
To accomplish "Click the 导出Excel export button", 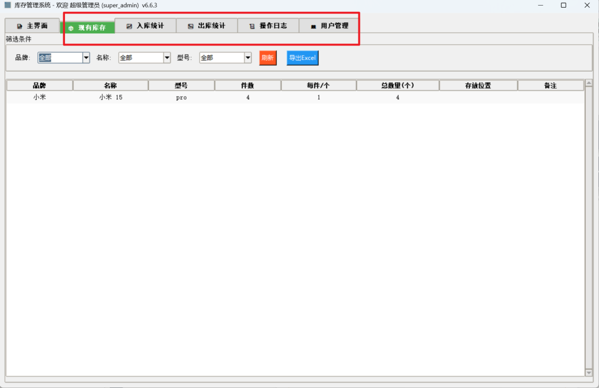I will [302, 58].
